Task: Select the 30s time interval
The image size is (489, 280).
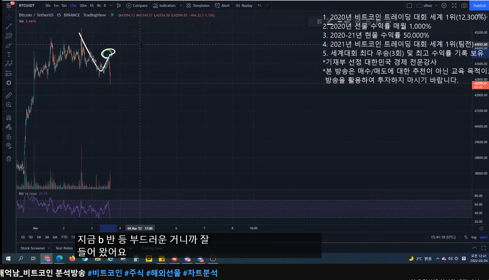Action: click(48, 5)
